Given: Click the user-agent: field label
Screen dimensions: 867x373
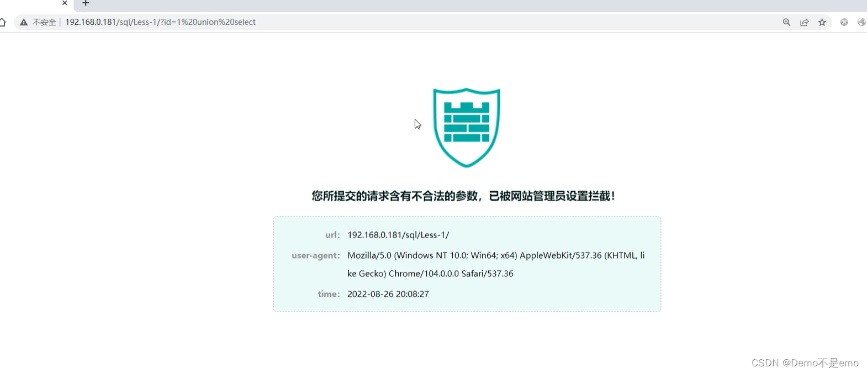Looking at the screenshot, I should pyautogui.click(x=316, y=255).
